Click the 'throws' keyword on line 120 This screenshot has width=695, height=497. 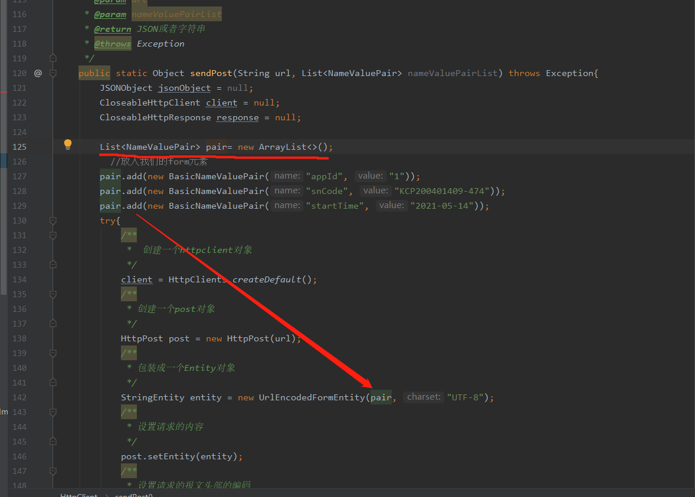(x=524, y=73)
